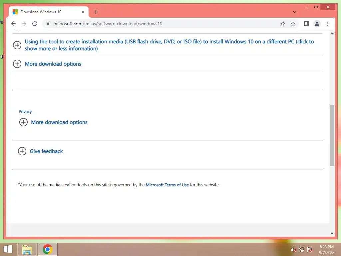Open the Privacy link
This screenshot has height=256, width=341.
[25, 111]
